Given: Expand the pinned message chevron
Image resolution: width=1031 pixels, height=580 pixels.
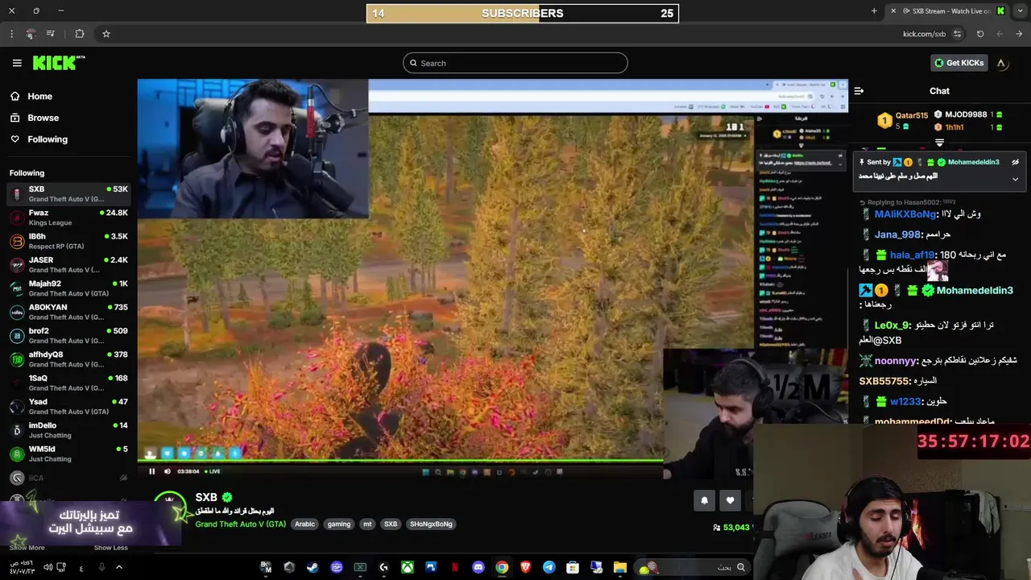Looking at the screenshot, I should point(1015,179).
